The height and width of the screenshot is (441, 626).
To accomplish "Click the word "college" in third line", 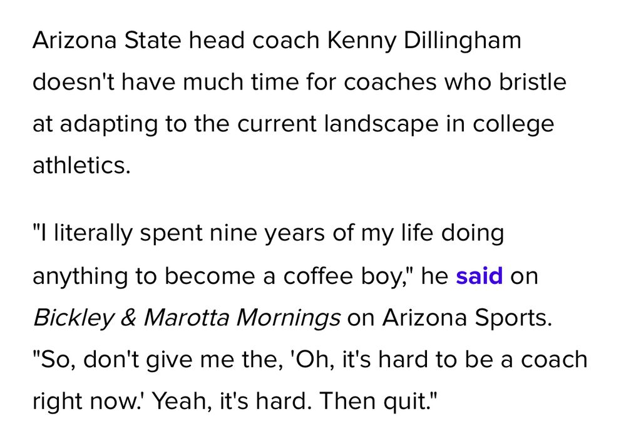I will [513, 125].
